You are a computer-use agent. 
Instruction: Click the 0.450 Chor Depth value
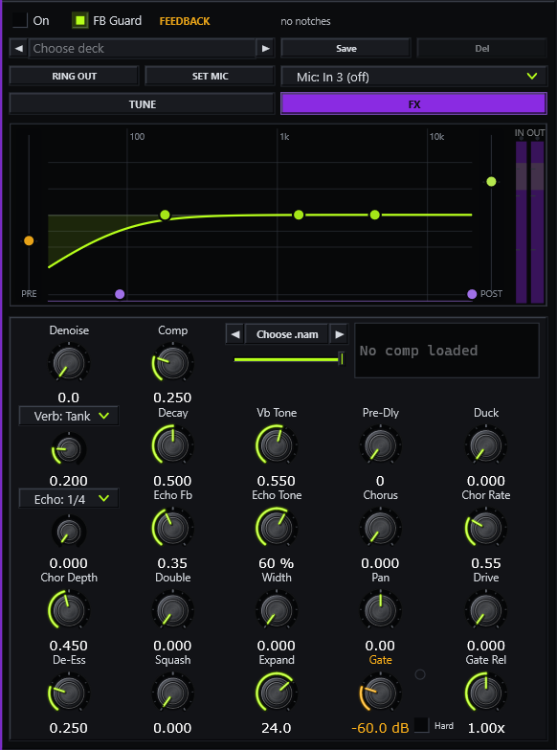(69, 646)
